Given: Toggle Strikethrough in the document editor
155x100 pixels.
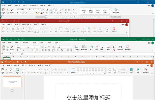Looking at the screenshot, I should click(x=26, y=13).
